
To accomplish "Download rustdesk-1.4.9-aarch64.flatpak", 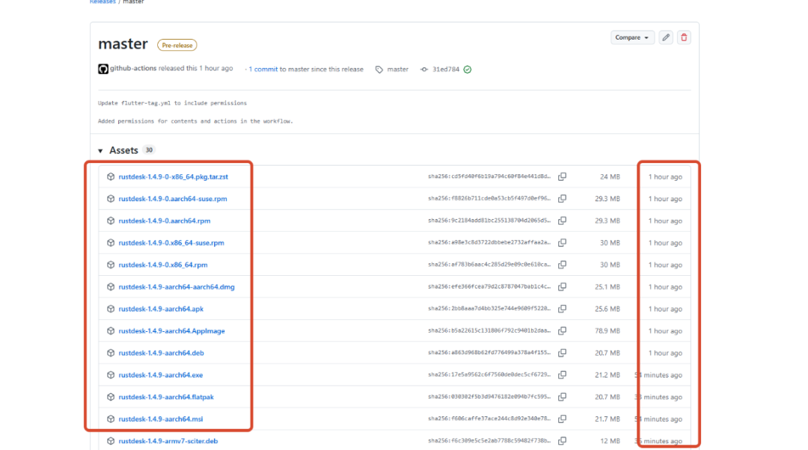I will point(166,397).
